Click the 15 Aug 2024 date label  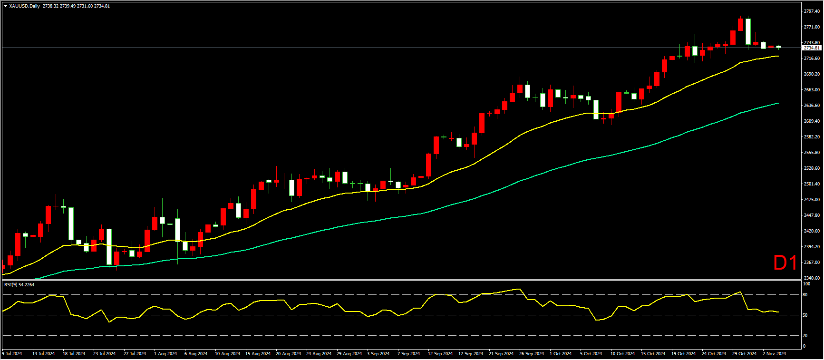pyautogui.click(x=258, y=354)
